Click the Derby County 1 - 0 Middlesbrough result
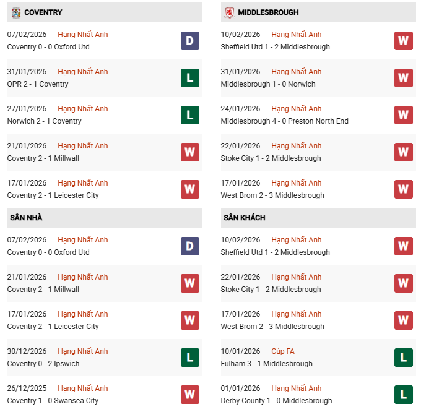Viewport: 421px width, 412px height. coord(275,401)
